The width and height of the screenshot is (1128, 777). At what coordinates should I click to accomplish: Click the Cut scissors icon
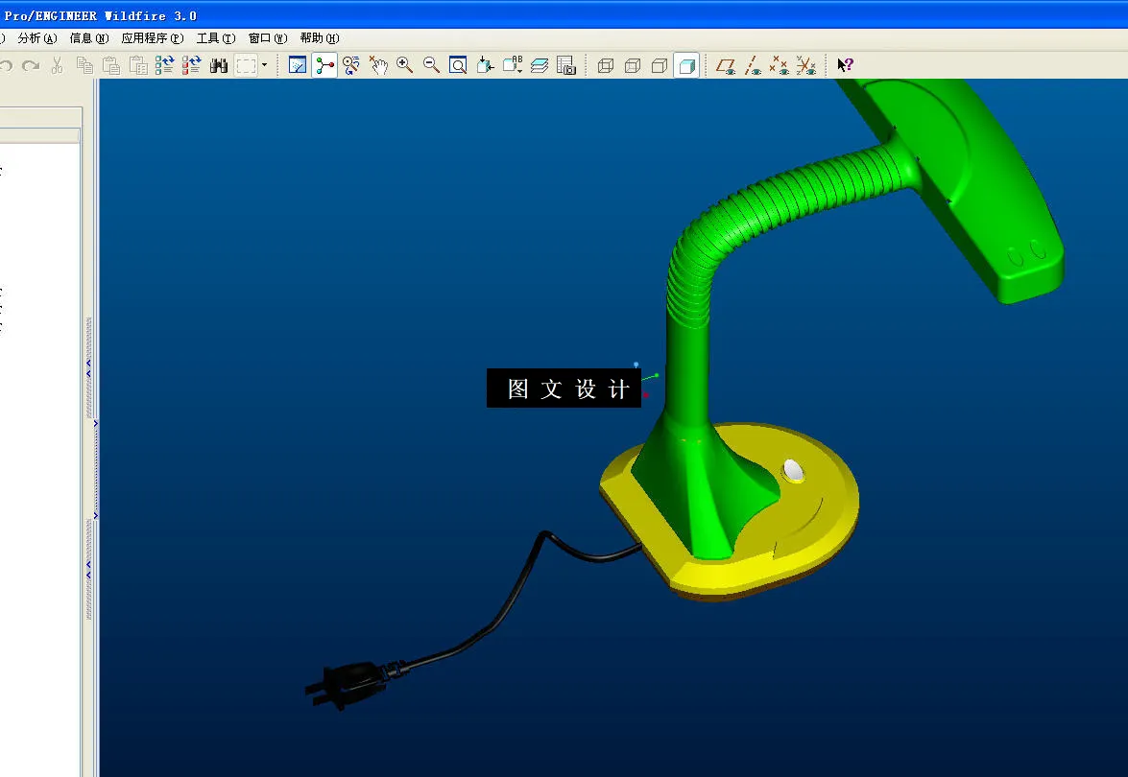pyautogui.click(x=57, y=66)
